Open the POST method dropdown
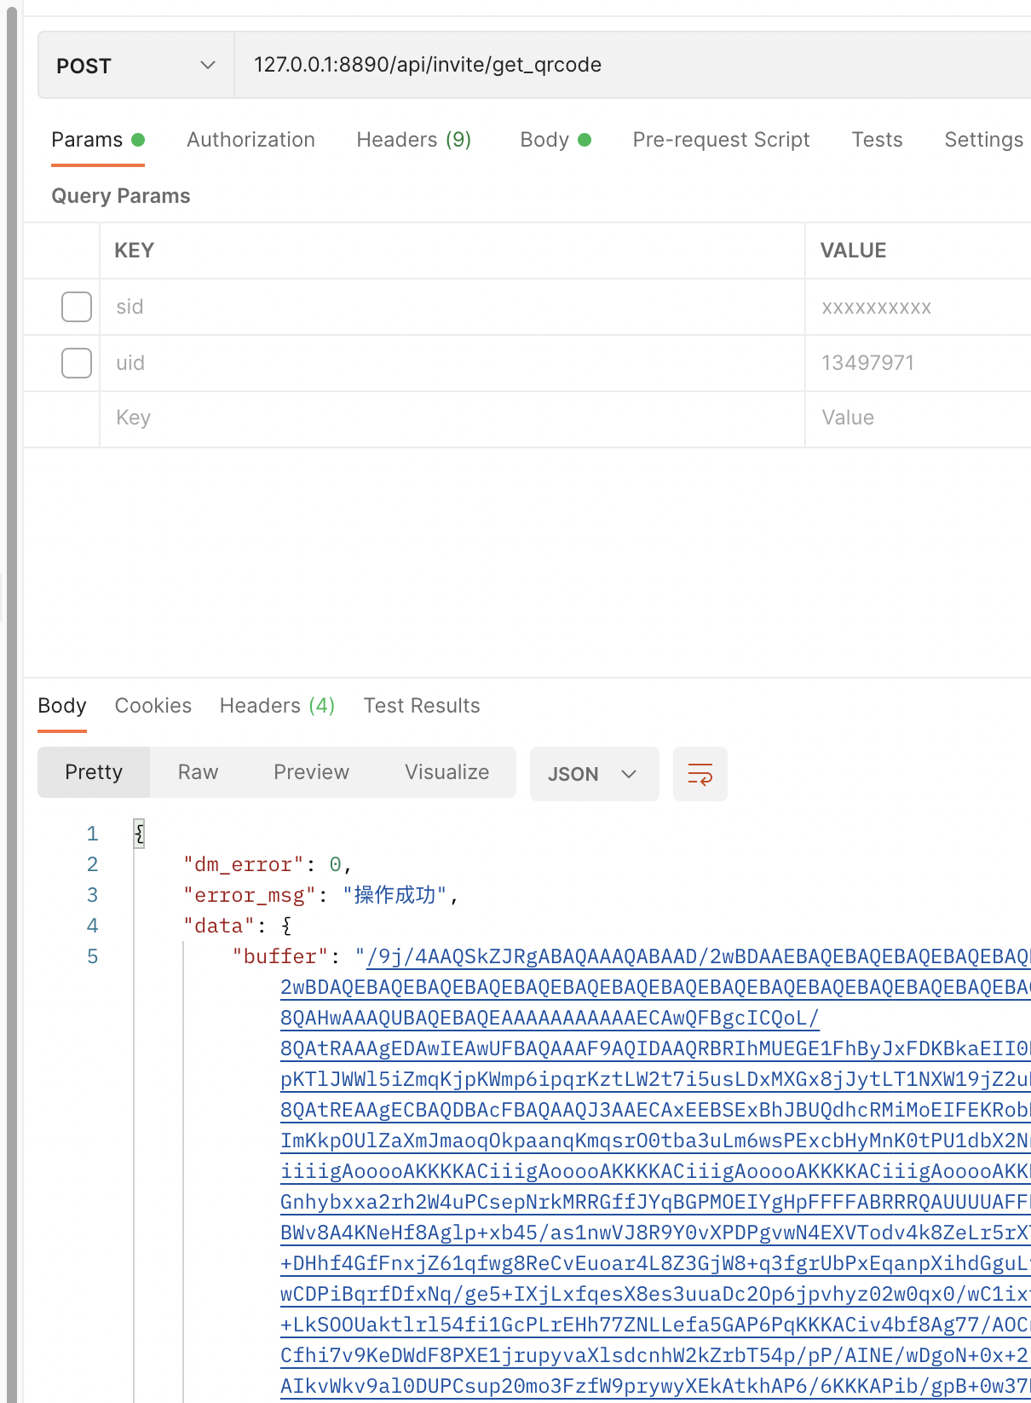The image size is (1031, 1403). (136, 66)
